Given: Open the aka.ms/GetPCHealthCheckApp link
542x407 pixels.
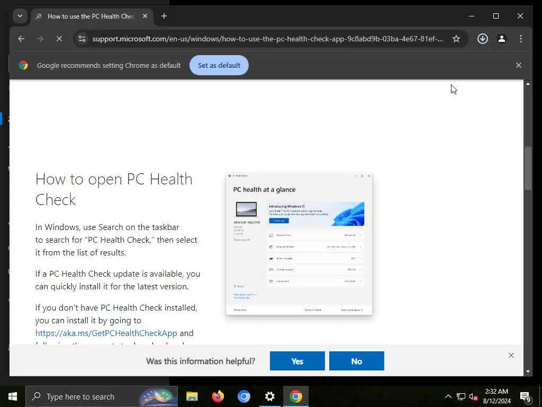Looking at the screenshot, I should tap(106, 333).
